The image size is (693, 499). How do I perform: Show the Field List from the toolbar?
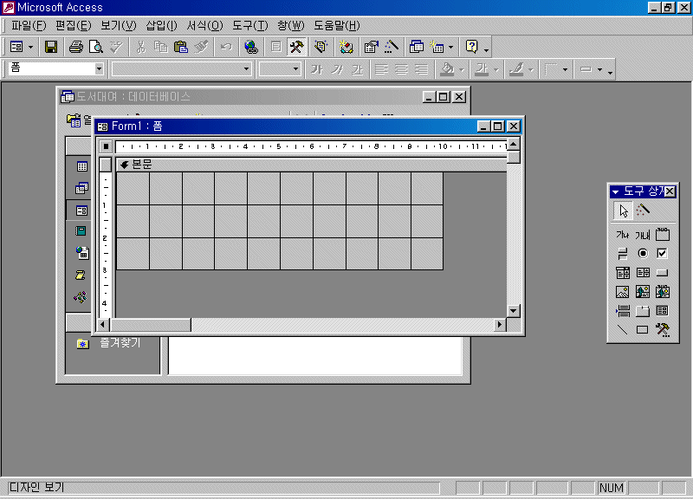coord(276,47)
